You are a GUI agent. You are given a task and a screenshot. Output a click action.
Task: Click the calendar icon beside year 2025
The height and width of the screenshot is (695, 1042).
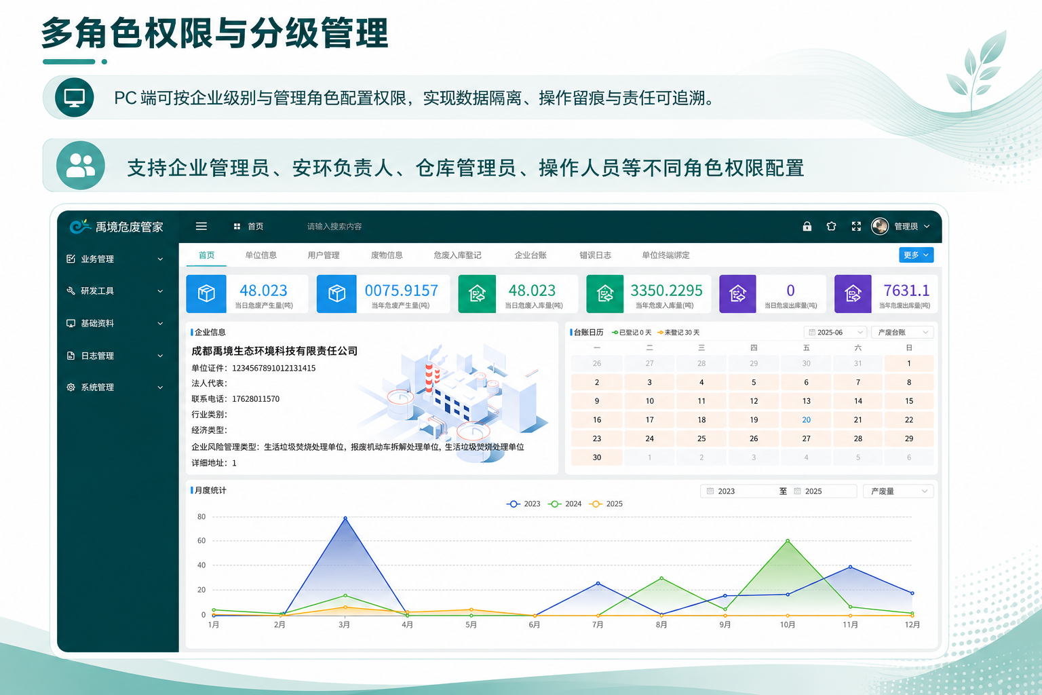point(798,491)
